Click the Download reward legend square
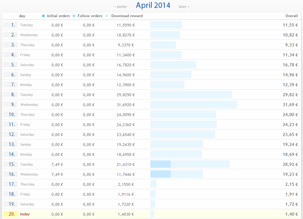This screenshot has width=303, height=219. [107, 16]
